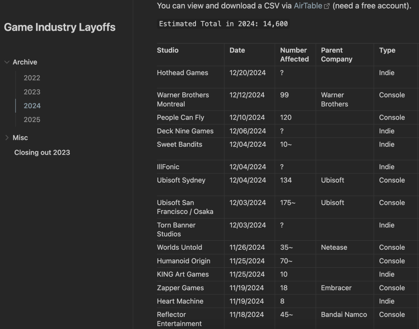Expand the Misc section chevron
This screenshot has width=419, height=329.
pyautogui.click(x=7, y=138)
